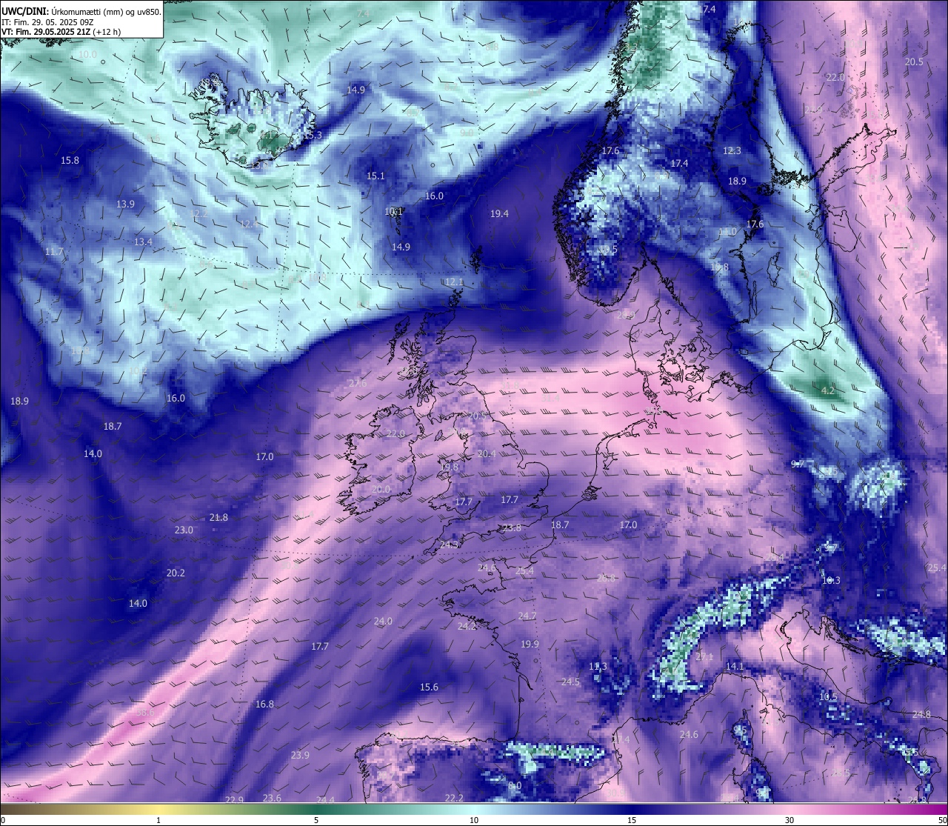The width and height of the screenshot is (948, 826).
Task: Select the 15.6 value in the Bay of Biscay
Action: [x=429, y=687]
